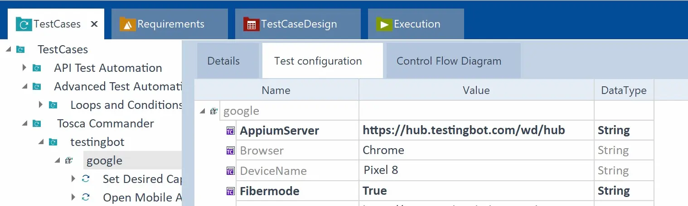This screenshot has height=206, width=688.
Task: Switch to the Requirements tab
Action: pyautogui.click(x=170, y=24)
